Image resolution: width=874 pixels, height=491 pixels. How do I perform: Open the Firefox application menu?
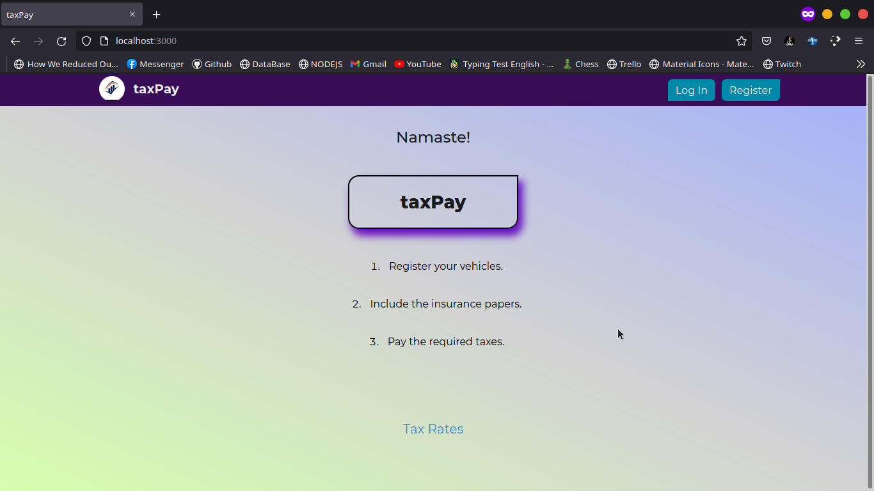[x=859, y=41]
